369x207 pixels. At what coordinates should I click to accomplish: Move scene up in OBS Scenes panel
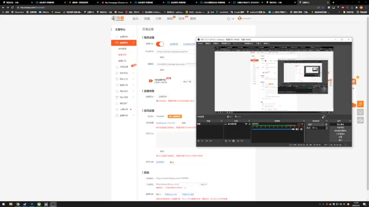(207, 141)
